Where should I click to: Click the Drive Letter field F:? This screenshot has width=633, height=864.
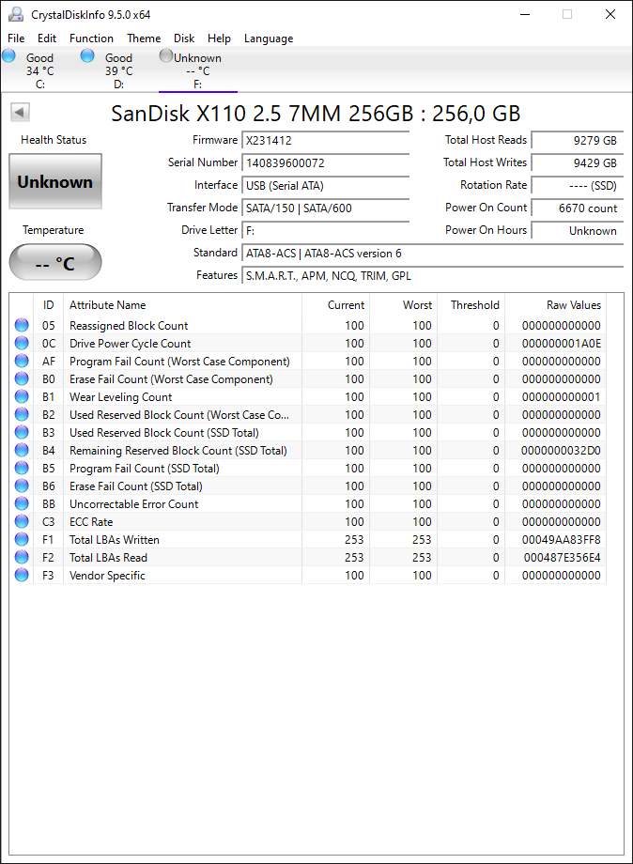click(326, 231)
